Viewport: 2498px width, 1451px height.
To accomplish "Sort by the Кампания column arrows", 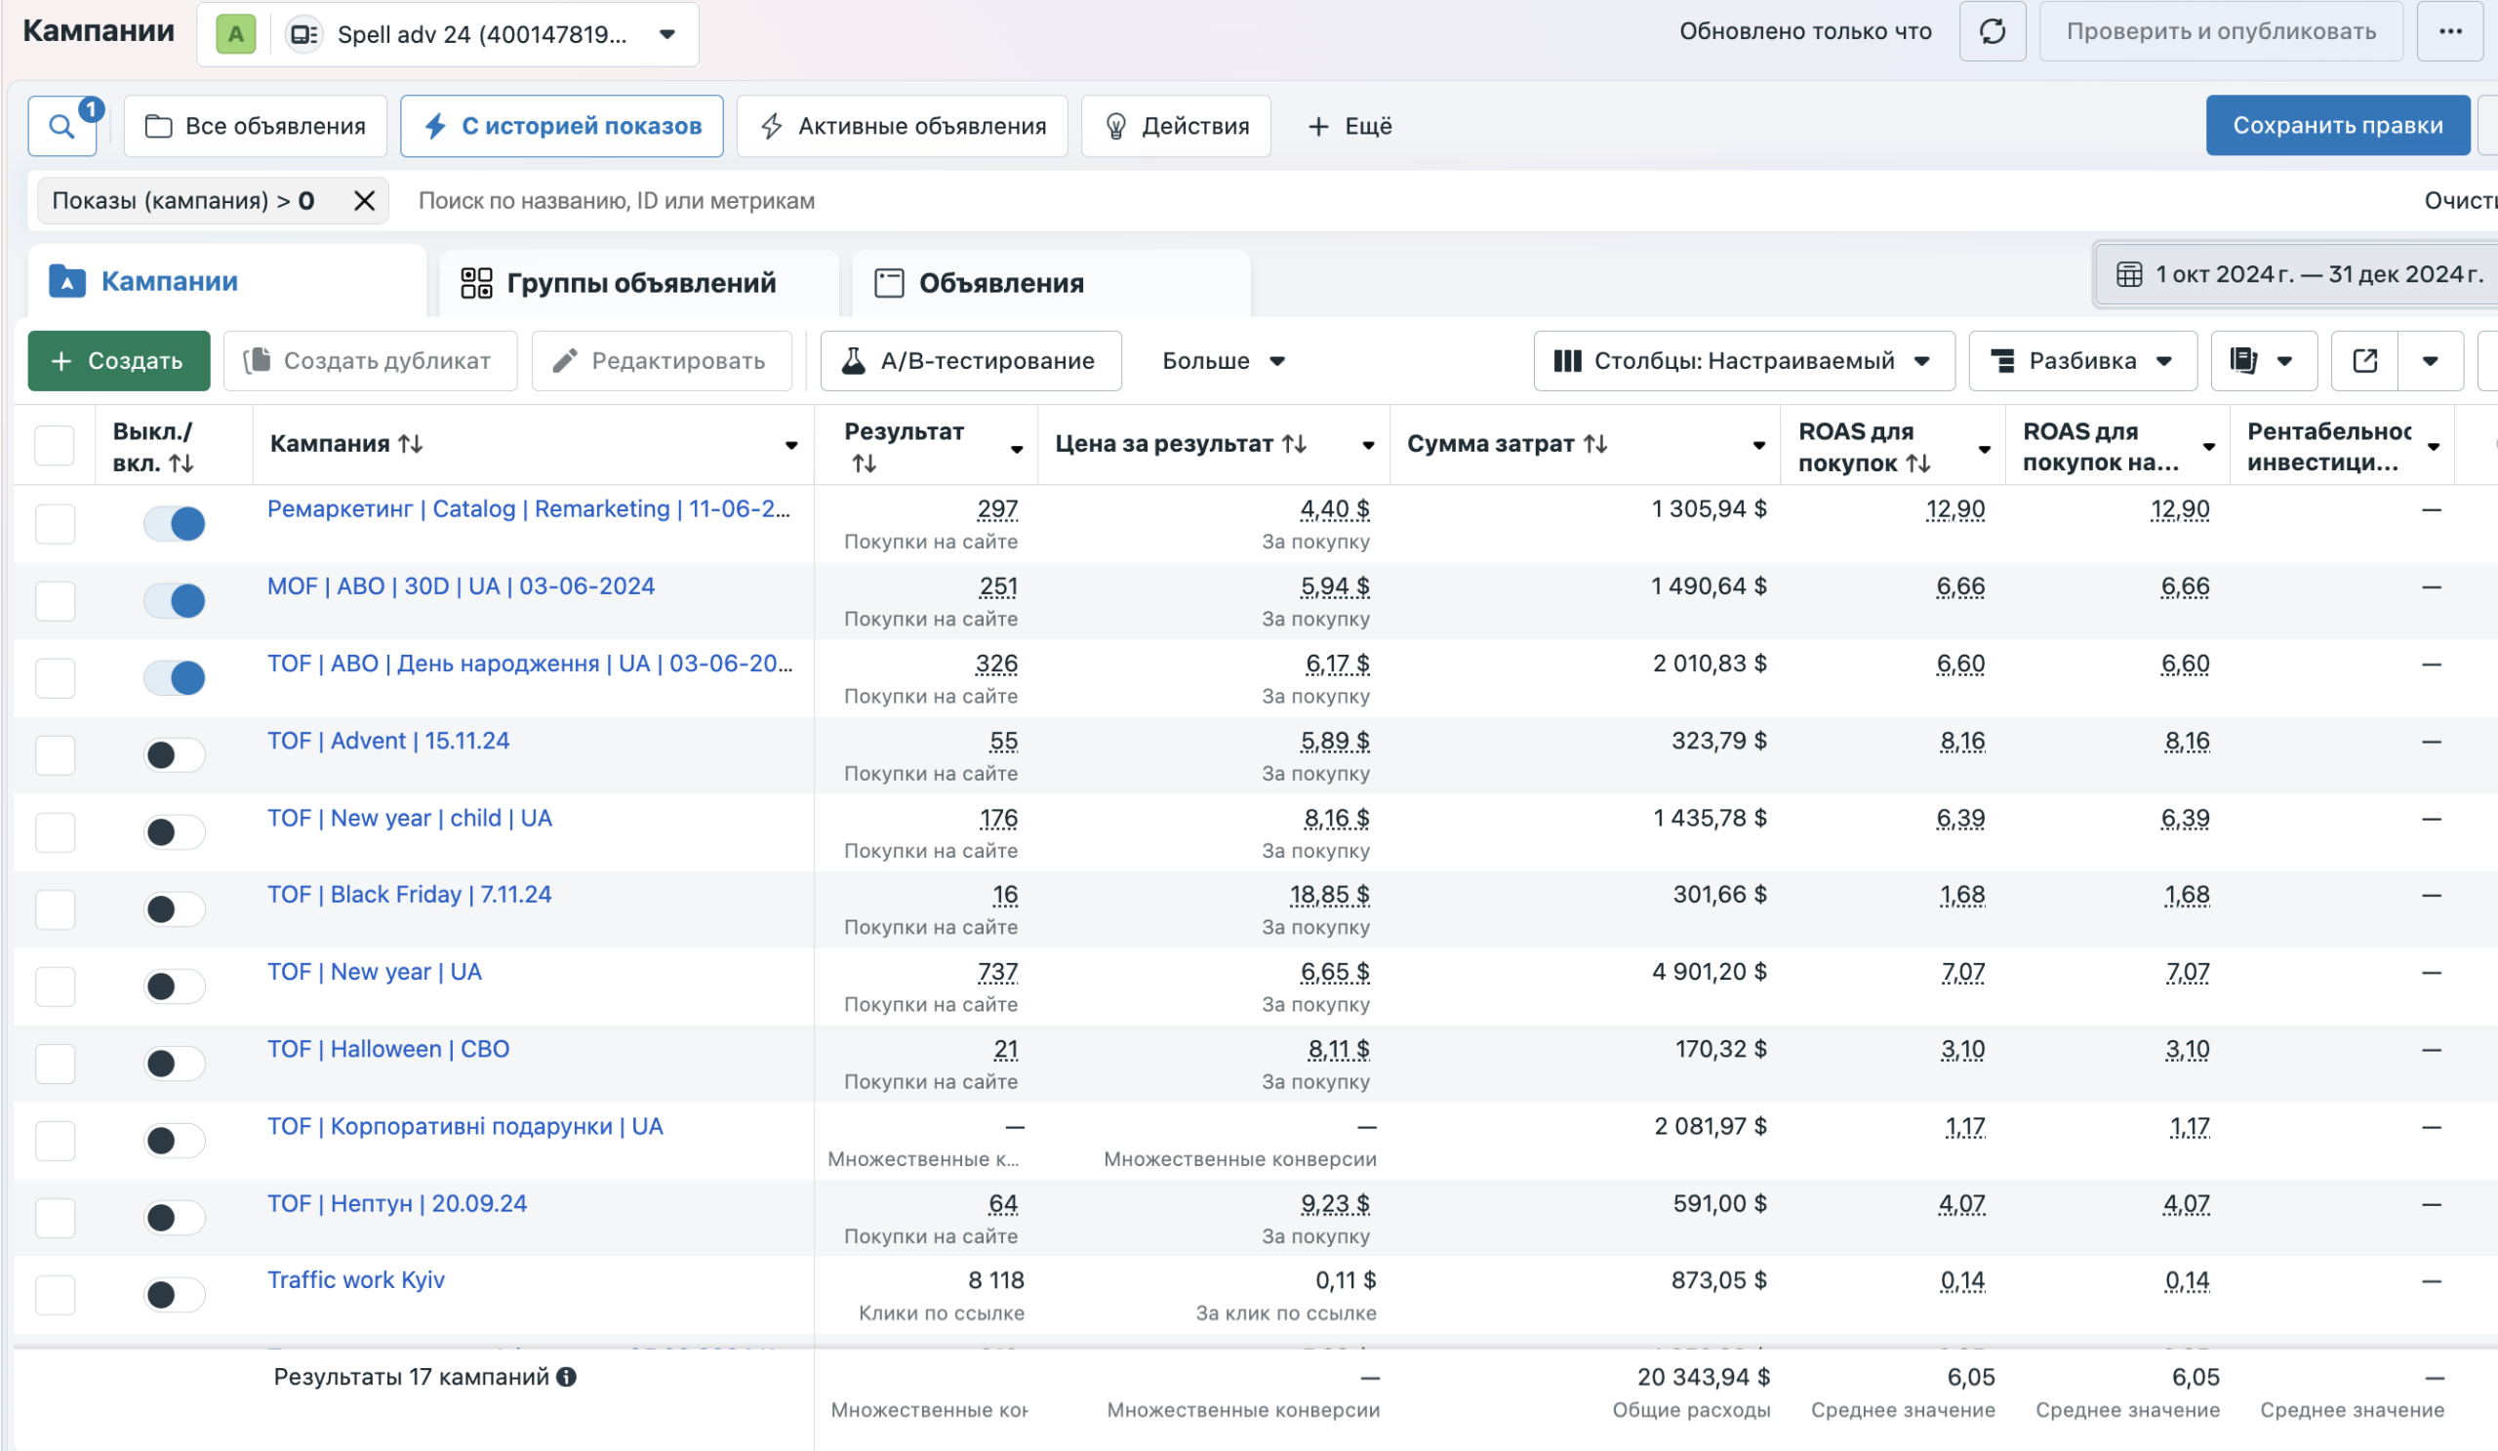I will 411,444.
